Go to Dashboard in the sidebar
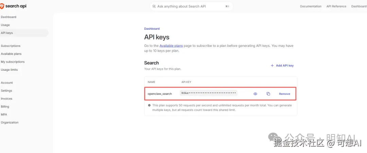This screenshot has height=153, width=367. 8,17
